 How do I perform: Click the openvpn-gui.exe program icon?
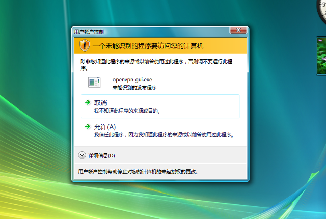[94, 82]
